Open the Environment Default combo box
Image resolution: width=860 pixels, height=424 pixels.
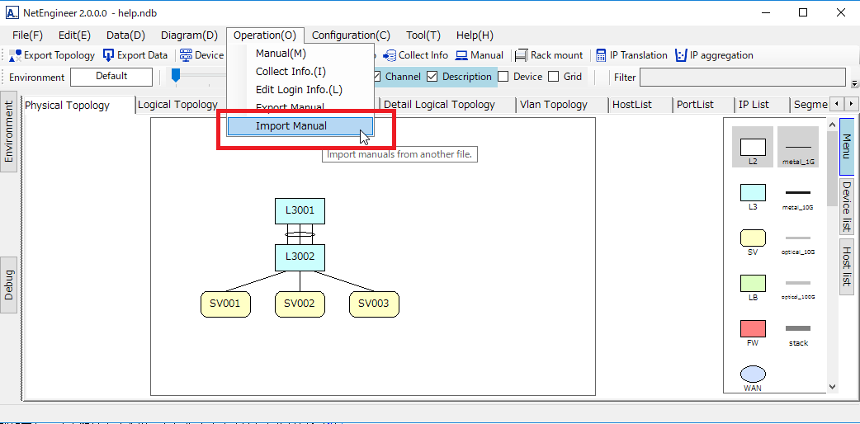[111, 77]
